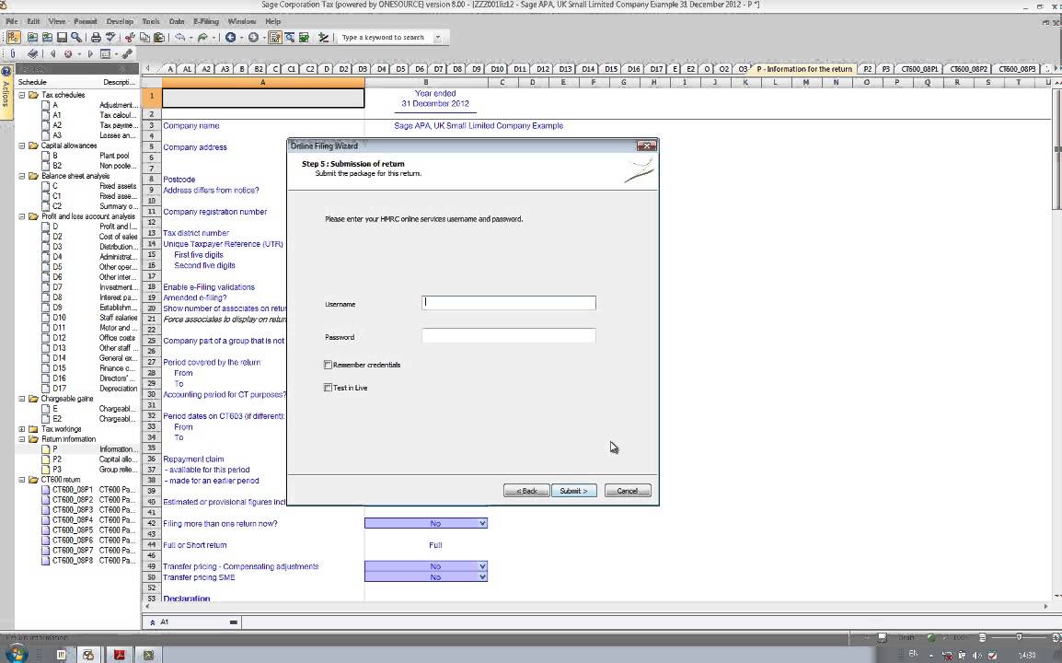Viewport: 1062px width, 663px height.
Task: Select CT600_08P3 in the schedule tree
Action: pyautogui.click(x=73, y=510)
